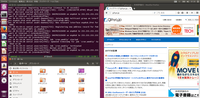Open the clock in top panel
This screenshot has width=200, height=98.
coord(193,1)
